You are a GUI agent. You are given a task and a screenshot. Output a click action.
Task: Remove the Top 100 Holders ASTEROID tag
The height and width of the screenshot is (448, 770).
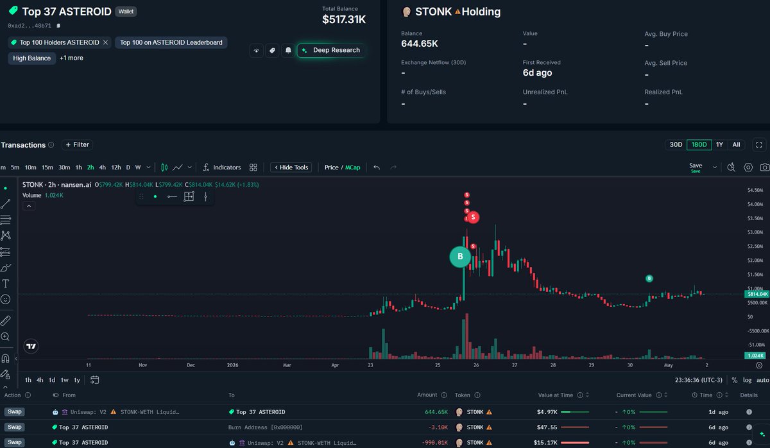tap(106, 42)
